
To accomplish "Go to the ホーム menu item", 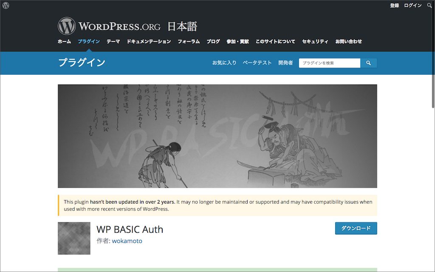I will point(65,41).
